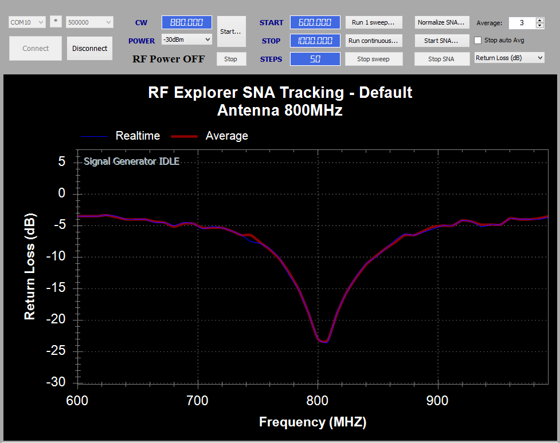Click the STEPS field showing 50
Viewport: 560px width, 443px height.
(x=315, y=59)
